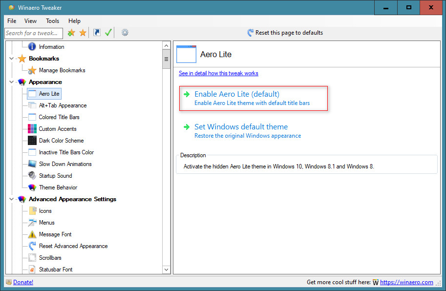Minimize the Winaero Tweaker window
This screenshot has height=291, width=446.
386,8
